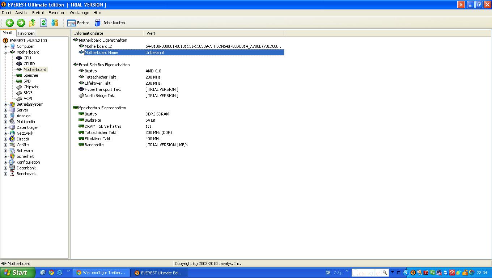Click the Start button
This screenshot has width=492, height=278.
coord(17,273)
